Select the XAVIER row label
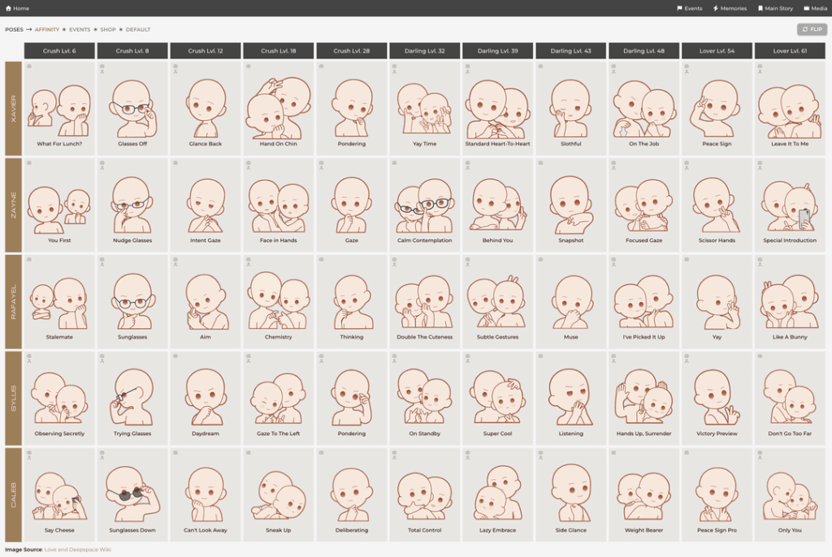832x557 pixels. pyautogui.click(x=13, y=108)
